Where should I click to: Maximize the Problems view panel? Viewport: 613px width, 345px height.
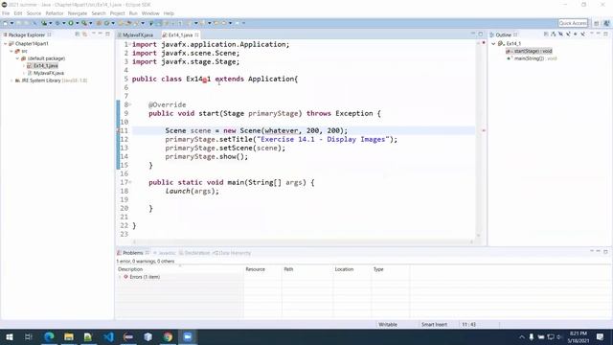click(x=605, y=251)
